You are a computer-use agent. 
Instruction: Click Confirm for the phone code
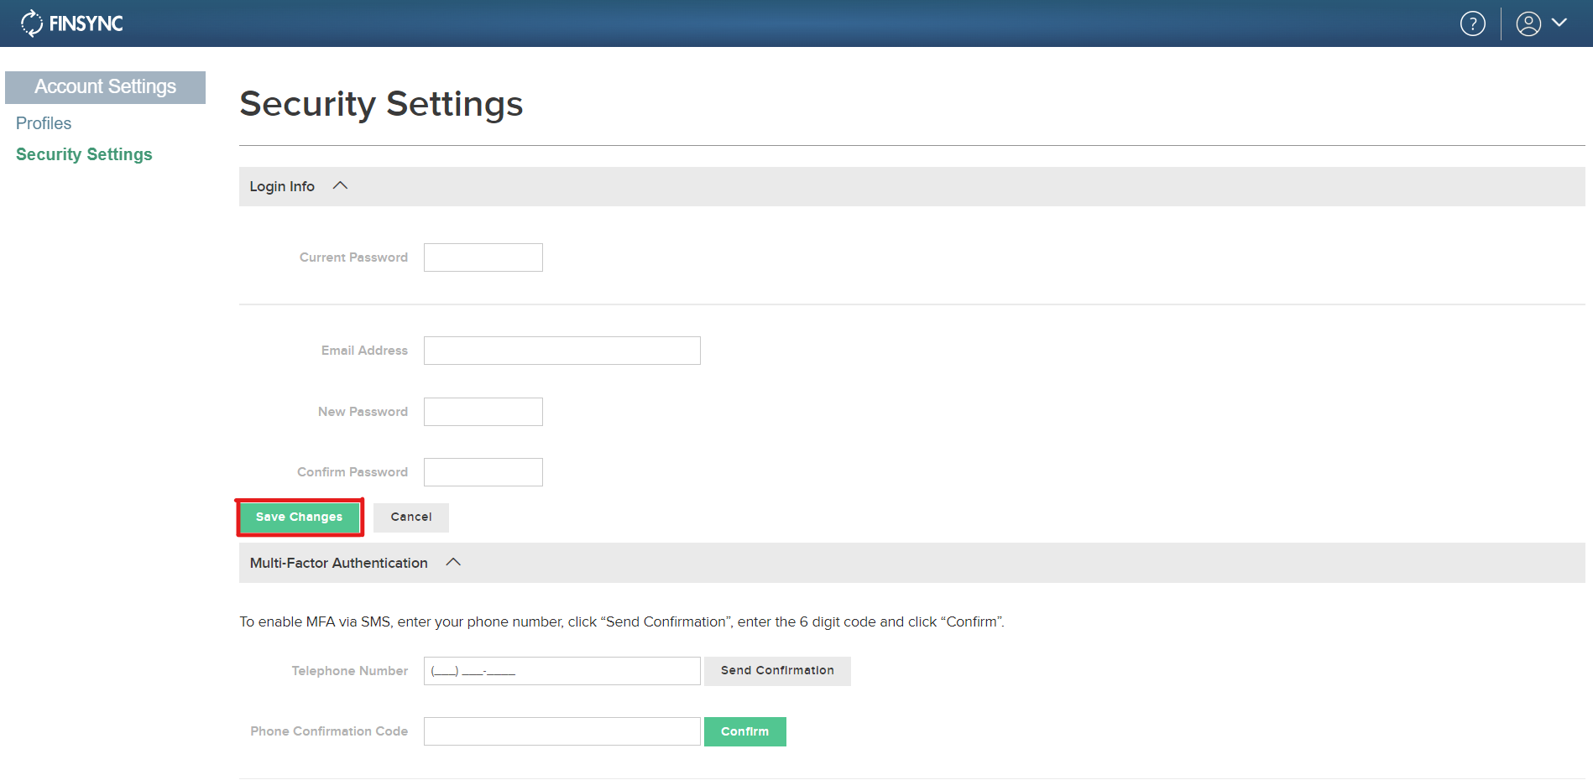(x=744, y=731)
